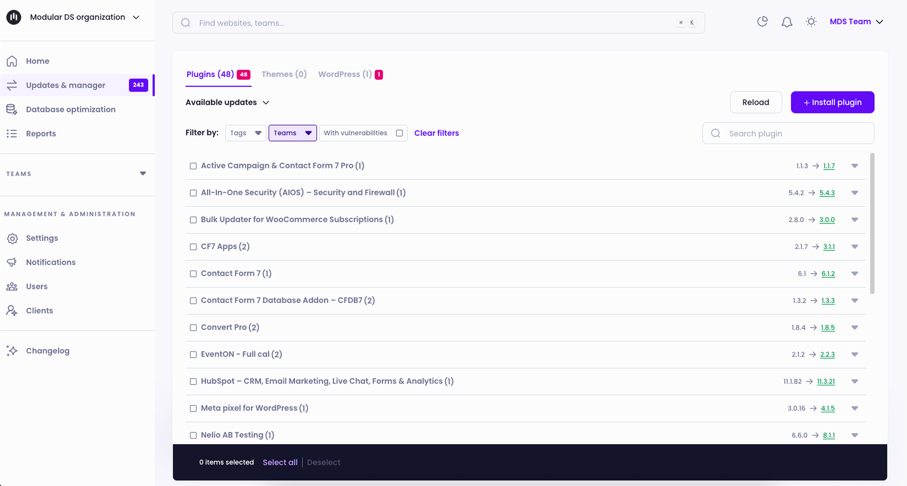Image resolution: width=907 pixels, height=486 pixels.
Task: Click the plugin list vertical scrollbar
Action: point(872,223)
